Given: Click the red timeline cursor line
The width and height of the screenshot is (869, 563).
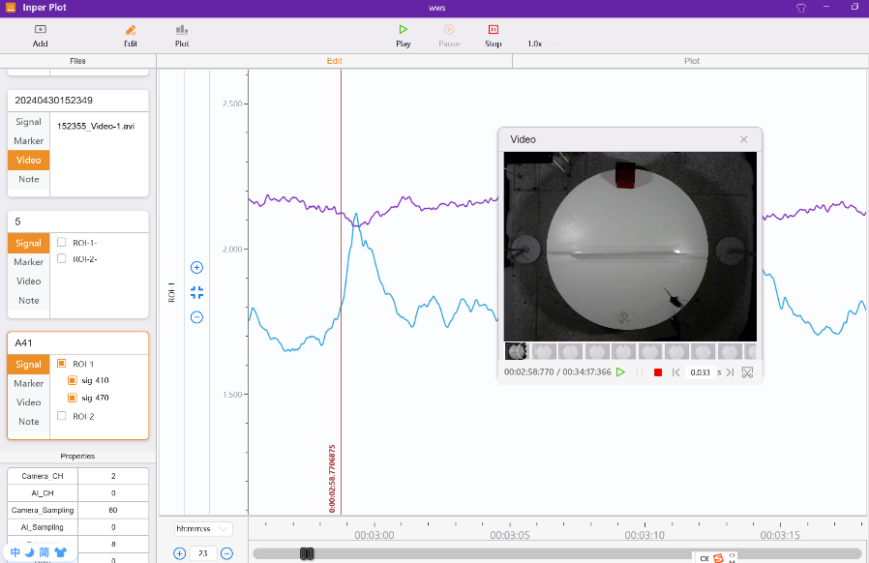Looking at the screenshot, I should [341, 292].
